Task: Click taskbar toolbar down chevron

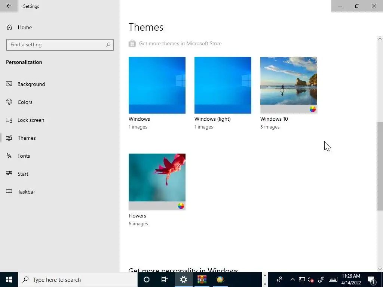Action: [265, 284]
